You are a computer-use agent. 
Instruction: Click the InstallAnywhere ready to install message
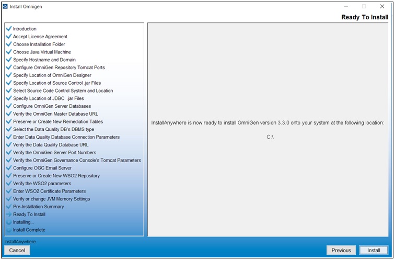[268, 123]
